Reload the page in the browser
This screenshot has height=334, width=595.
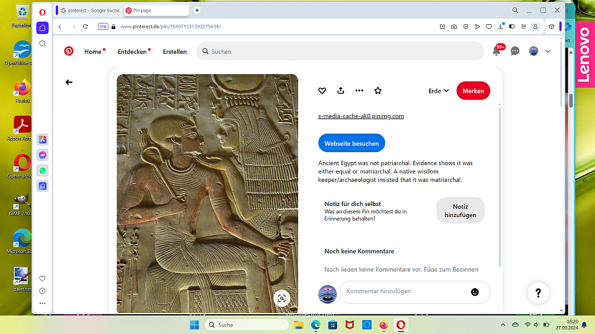tap(86, 27)
